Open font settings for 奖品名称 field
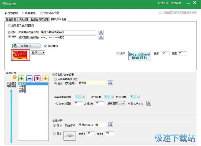 tap(111, 125)
